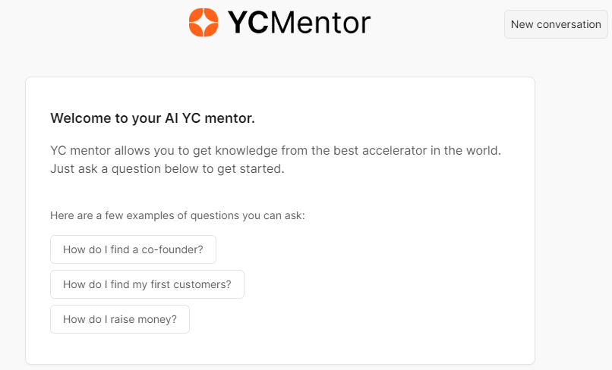612x370 pixels.
Task: Click the 'Here are a few examples' label
Action: tap(178, 215)
